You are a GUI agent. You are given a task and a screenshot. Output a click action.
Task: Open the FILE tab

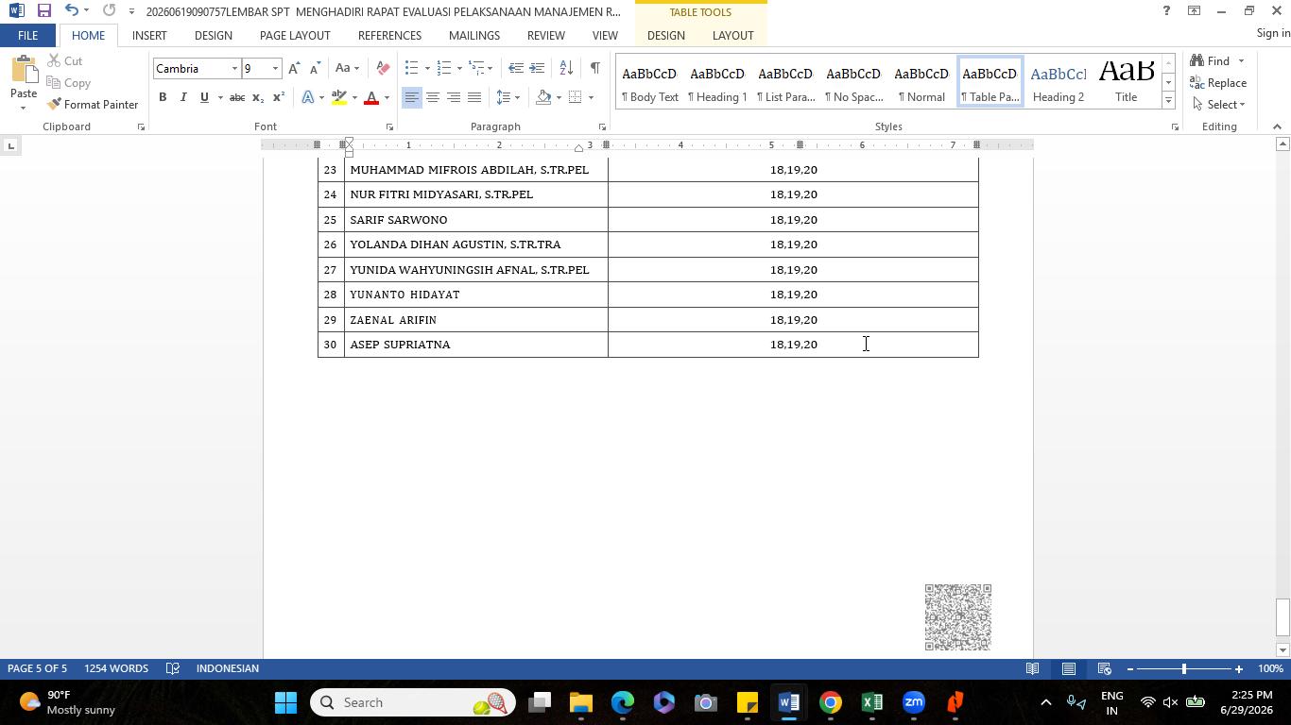pos(27,35)
